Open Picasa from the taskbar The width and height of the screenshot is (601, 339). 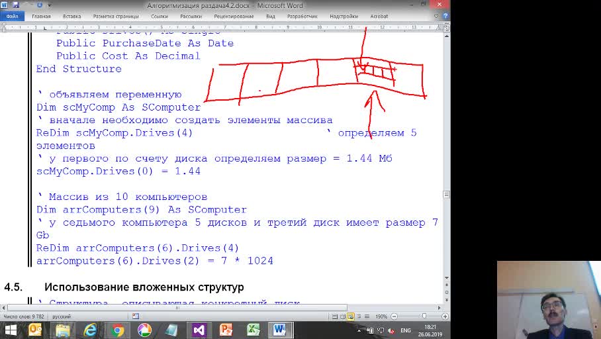(144, 330)
